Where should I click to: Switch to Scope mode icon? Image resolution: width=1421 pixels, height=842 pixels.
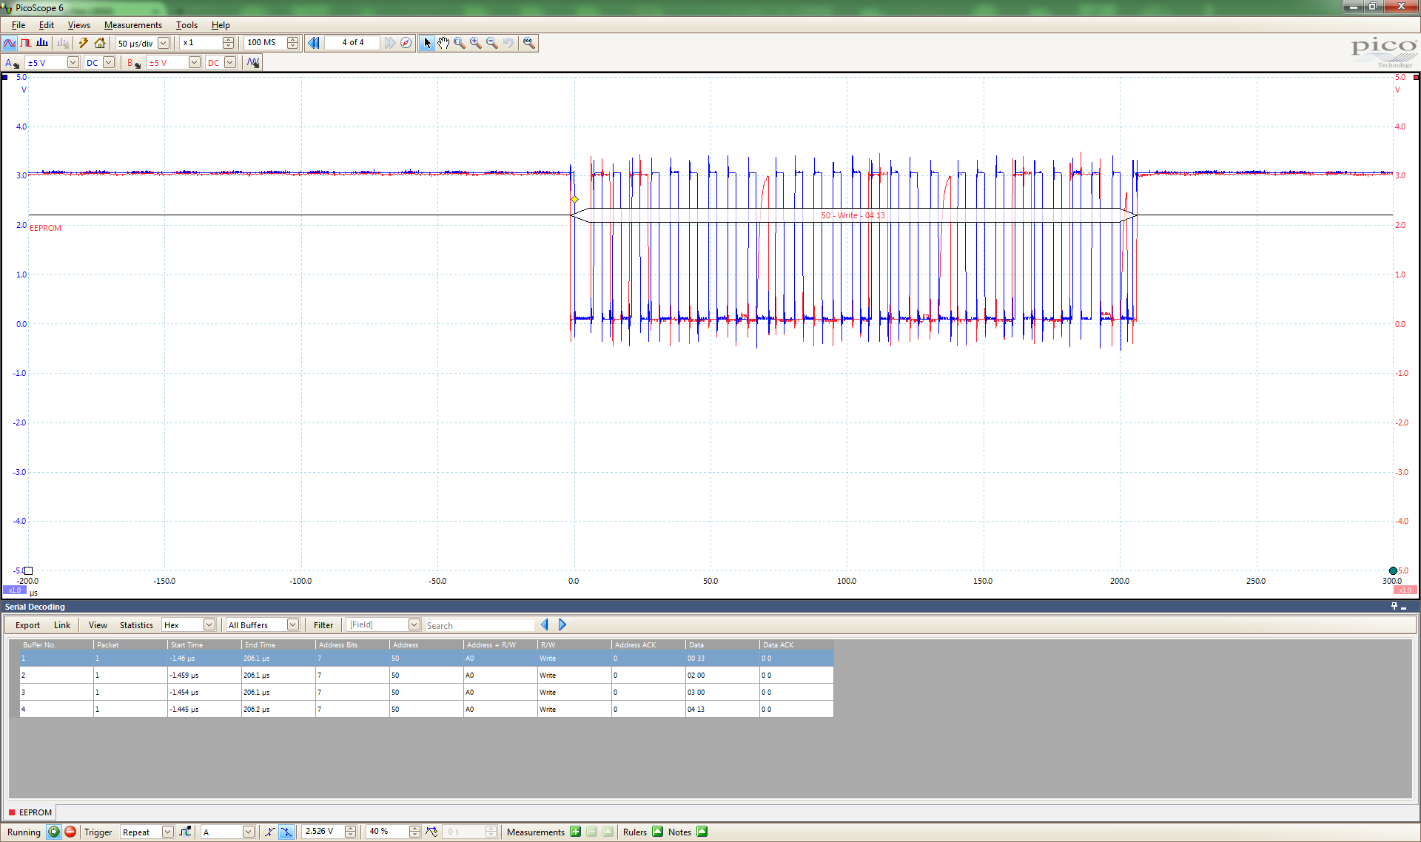click(x=10, y=43)
